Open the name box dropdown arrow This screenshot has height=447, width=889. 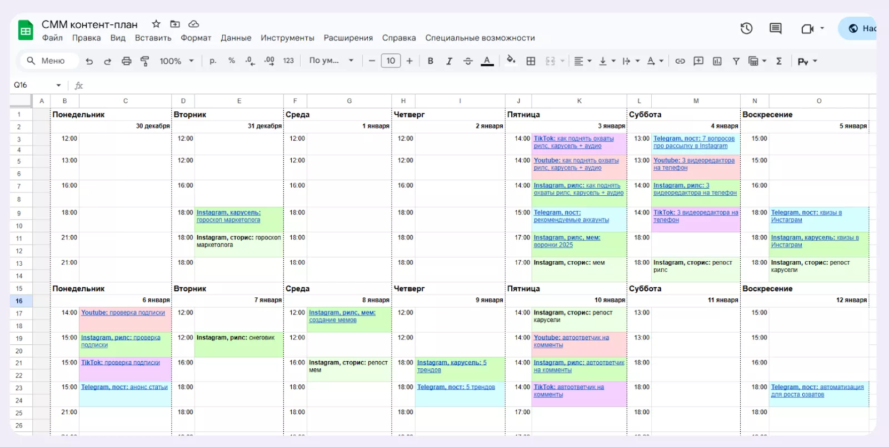coord(58,85)
